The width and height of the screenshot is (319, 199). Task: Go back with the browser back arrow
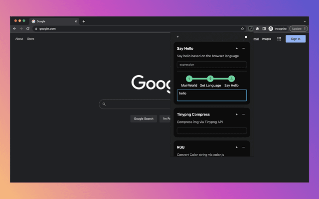[x=14, y=29]
